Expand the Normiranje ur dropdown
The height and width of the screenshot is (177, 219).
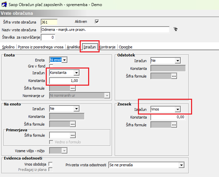point(107,95)
